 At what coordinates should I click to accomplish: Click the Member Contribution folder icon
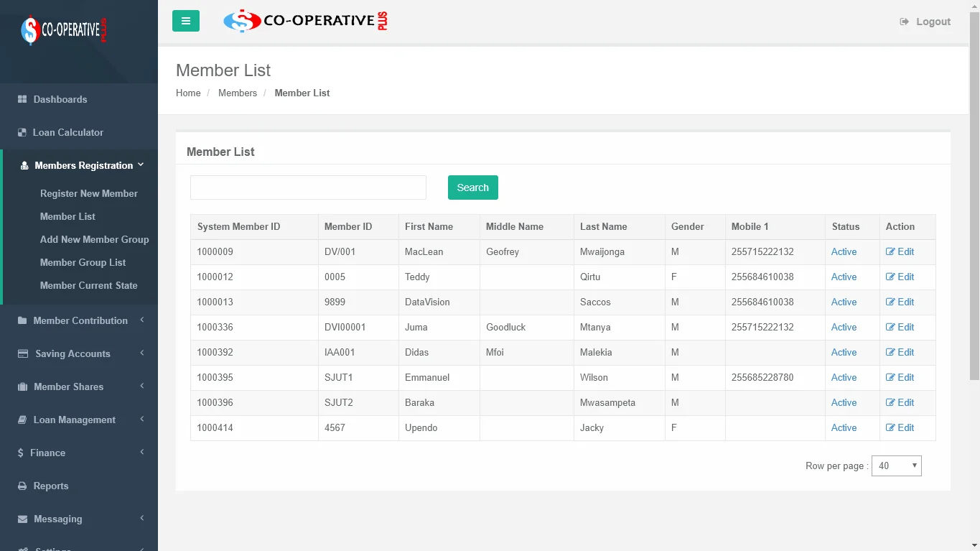pos(22,320)
